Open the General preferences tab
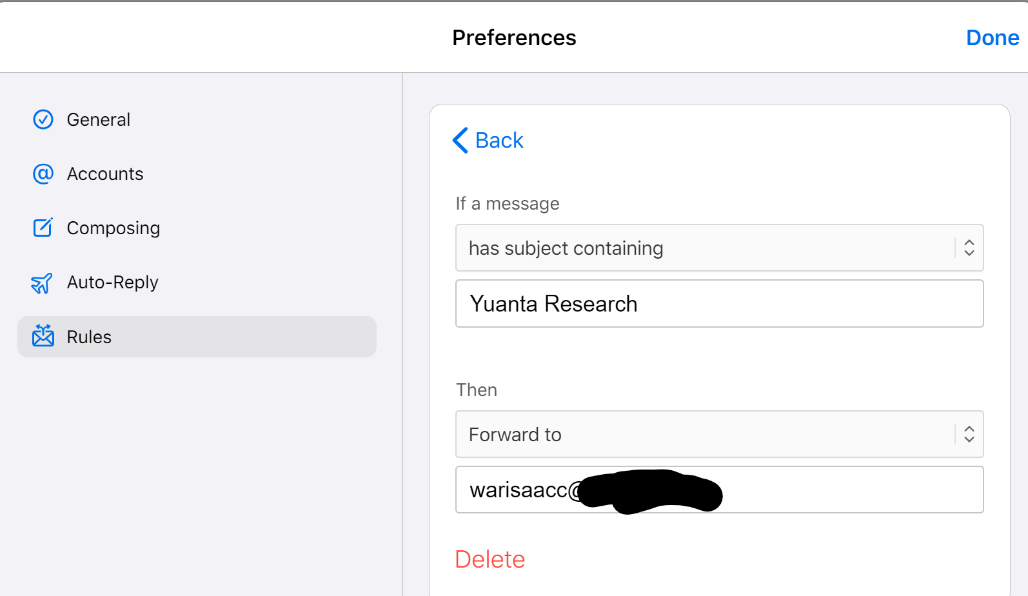 coord(99,119)
